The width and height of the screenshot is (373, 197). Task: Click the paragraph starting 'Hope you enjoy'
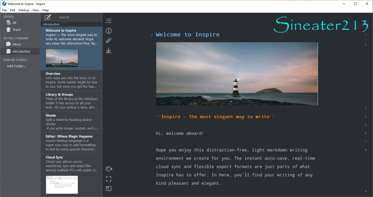click(236, 167)
